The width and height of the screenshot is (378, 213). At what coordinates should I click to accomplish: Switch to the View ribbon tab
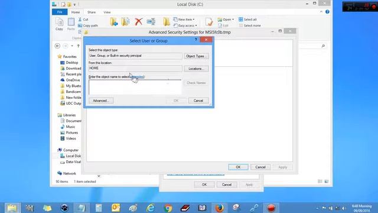(107, 12)
